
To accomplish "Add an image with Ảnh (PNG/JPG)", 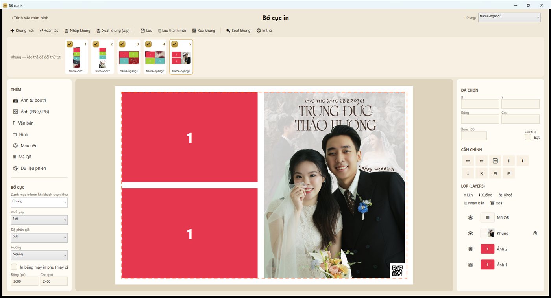I will point(31,112).
